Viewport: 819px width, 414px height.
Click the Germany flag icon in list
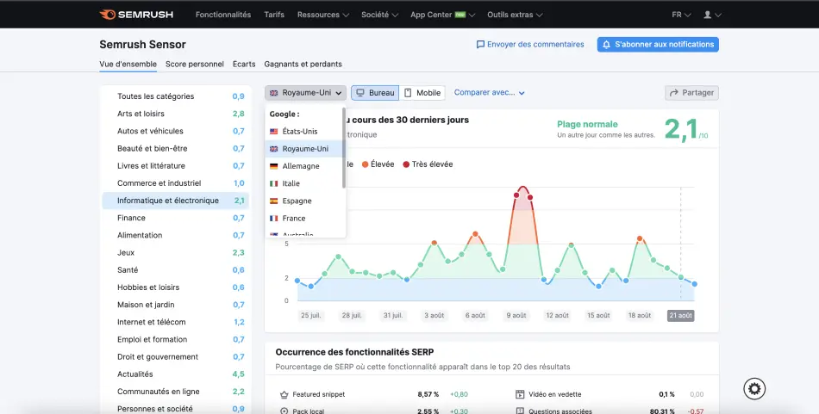[273, 166]
